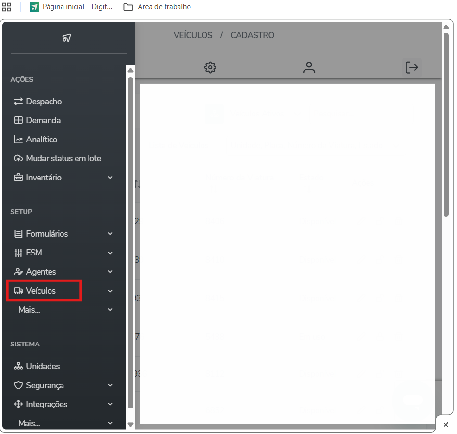
Task: Expand the Inventário submenu chevron
Action: (x=110, y=178)
